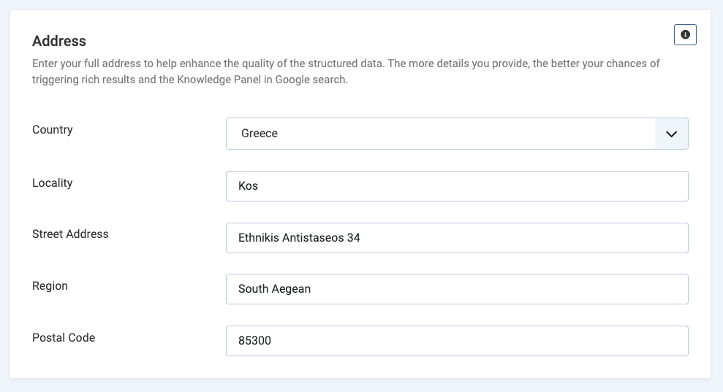Expand the Country list via chevron arrow
The width and height of the screenshot is (723, 392).
pyautogui.click(x=671, y=134)
